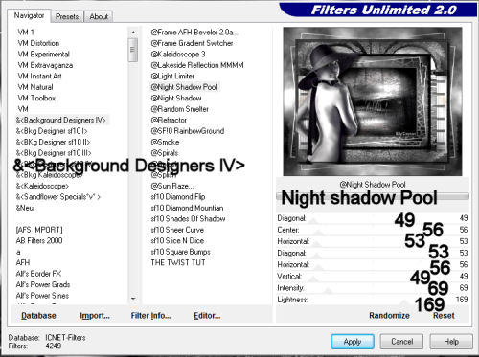Select @Night Shadow Pool filter
The image size is (479, 357).
click(x=184, y=87)
